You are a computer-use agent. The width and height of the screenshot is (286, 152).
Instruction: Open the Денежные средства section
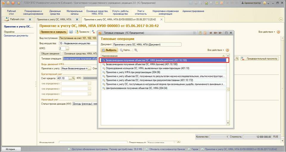pyautogui.click(x=55, y=13)
